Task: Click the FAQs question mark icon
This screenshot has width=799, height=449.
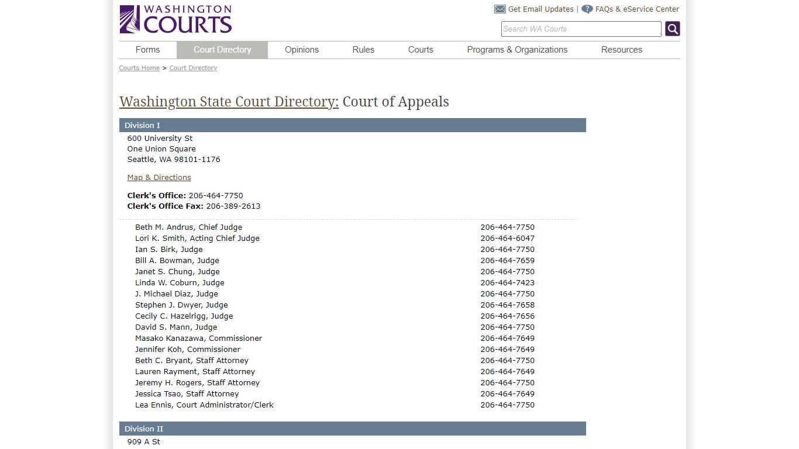Action: point(587,9)
